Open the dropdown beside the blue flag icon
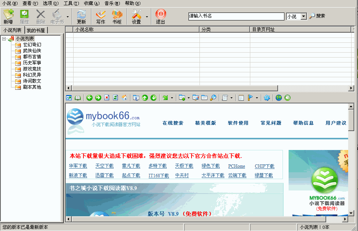This screenshot has height=231, width=358. pyautogui.click(x=257, y=98)
